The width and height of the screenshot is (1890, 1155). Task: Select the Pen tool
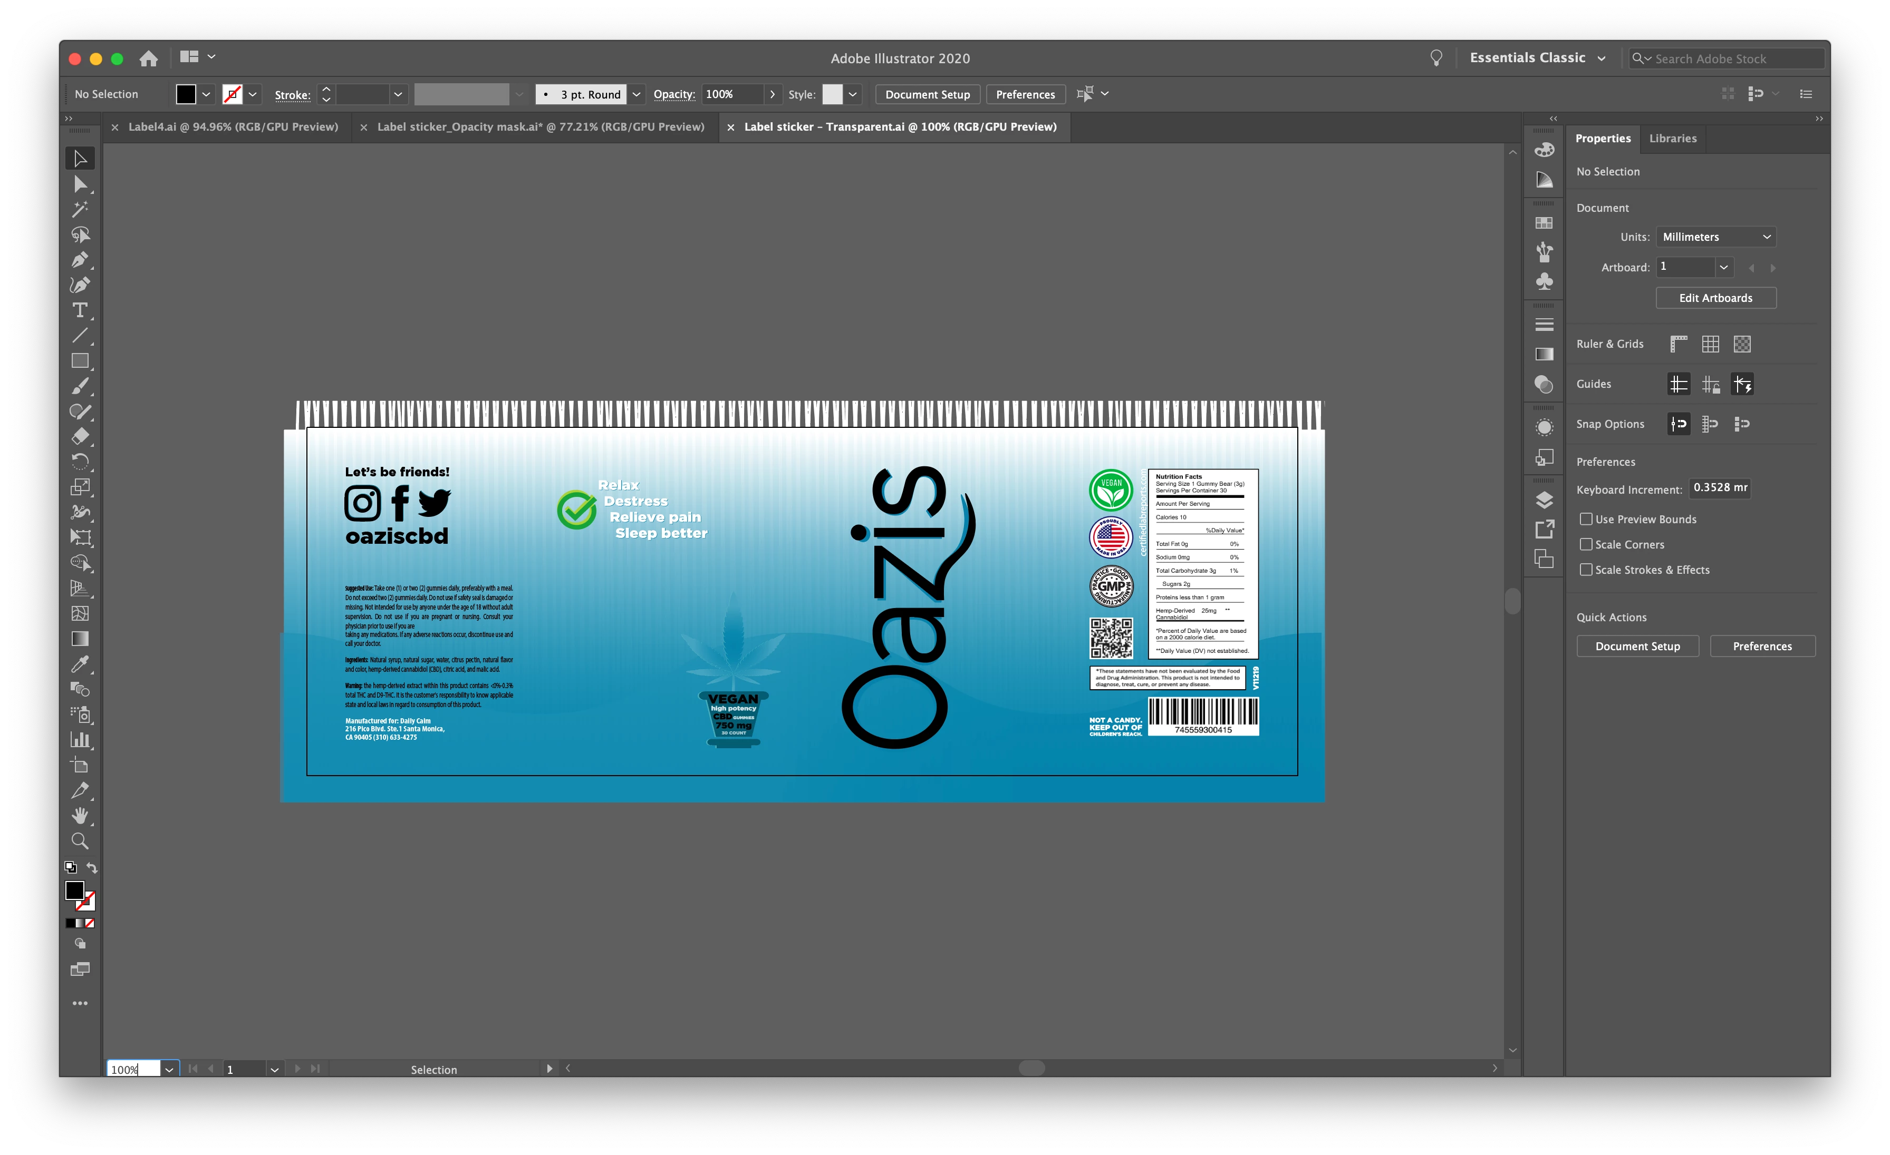(x=79, y=260)
